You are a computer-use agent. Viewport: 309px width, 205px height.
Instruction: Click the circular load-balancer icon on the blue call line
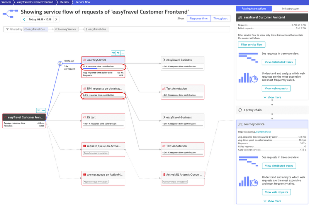click(x=60, y=63)
